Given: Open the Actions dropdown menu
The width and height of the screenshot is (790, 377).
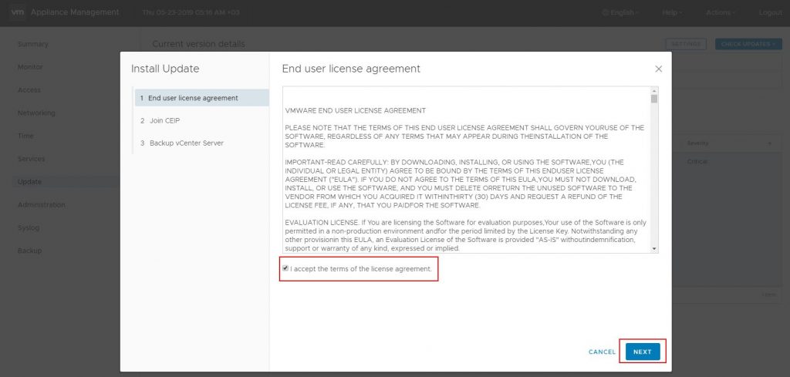Looking at the screenshot, I should pos(721,12).
